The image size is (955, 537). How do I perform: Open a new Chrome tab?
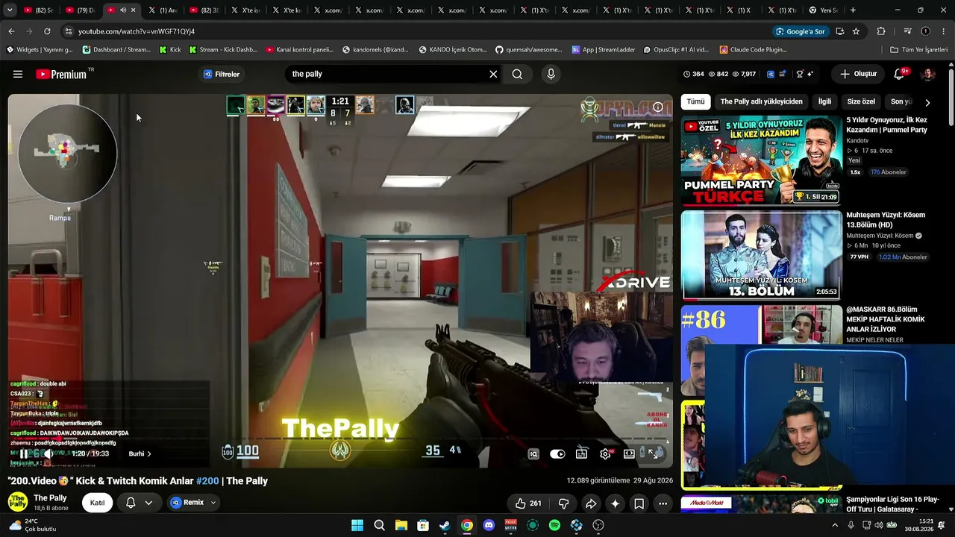853,10
